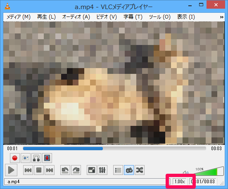Click the a.mp4 status bar label

pos(14,182)
